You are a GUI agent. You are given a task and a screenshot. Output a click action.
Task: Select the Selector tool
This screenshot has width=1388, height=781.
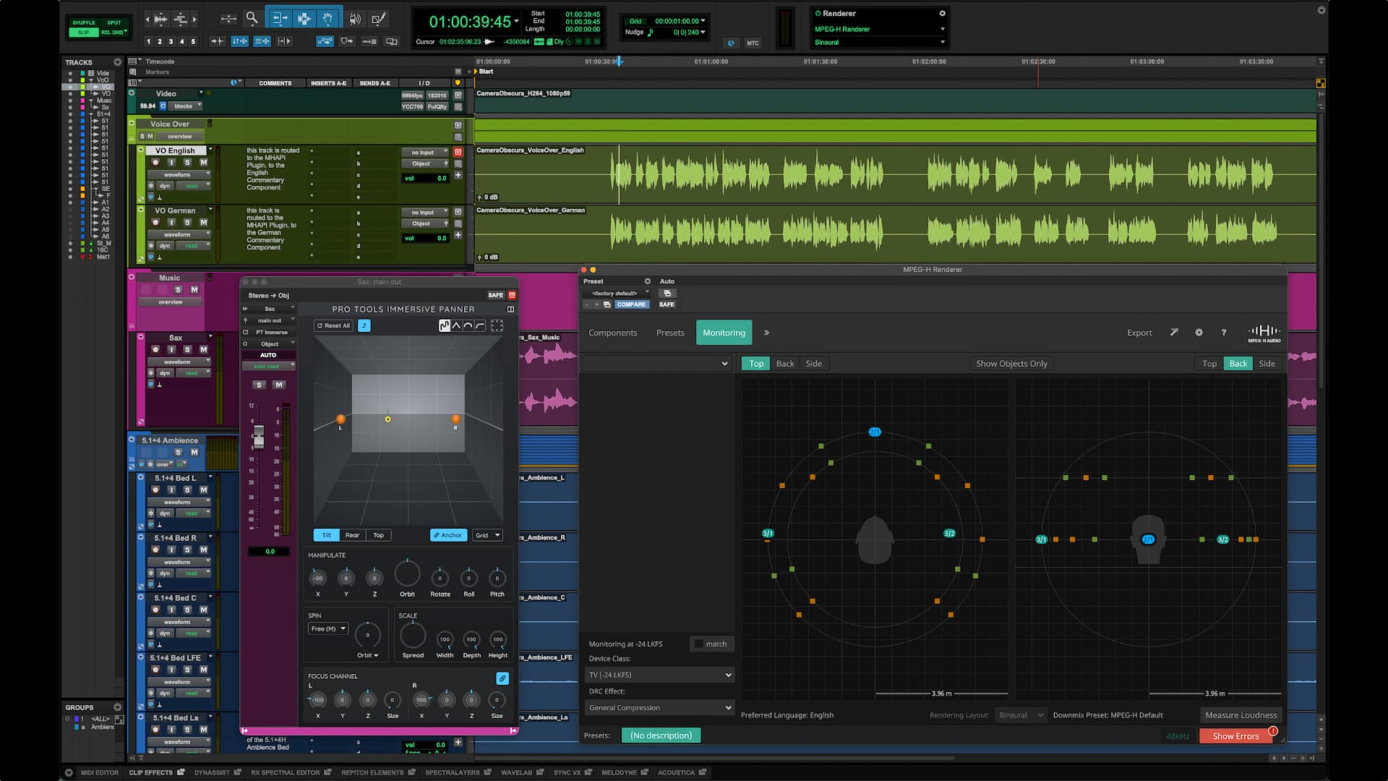pos(304,19)
